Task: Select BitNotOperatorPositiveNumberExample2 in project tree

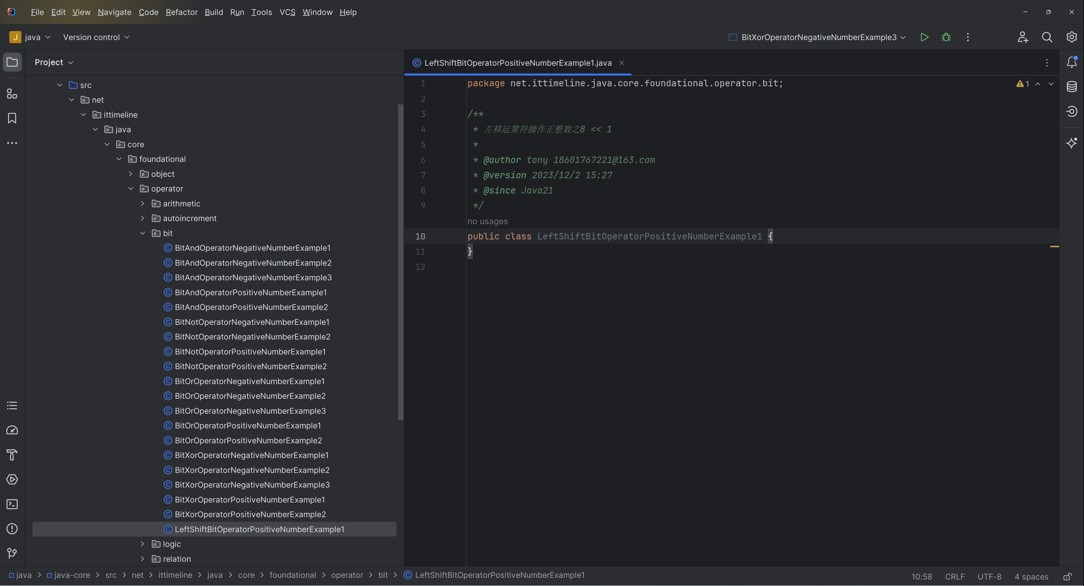Action: click(x=251, y=366)
